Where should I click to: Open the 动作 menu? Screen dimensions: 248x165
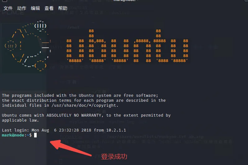[22, 8]
